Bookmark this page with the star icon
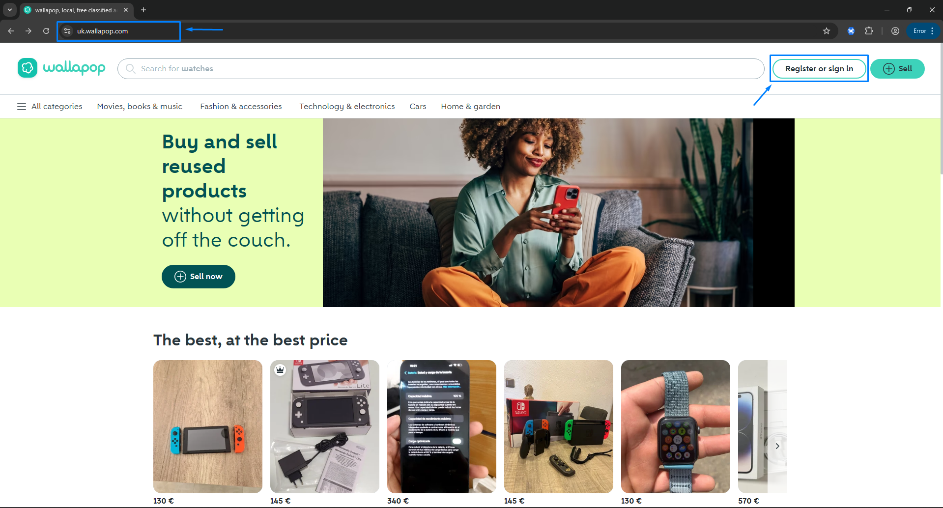The image size is (943, 508). pyautogui.click(x=827, y=31)
